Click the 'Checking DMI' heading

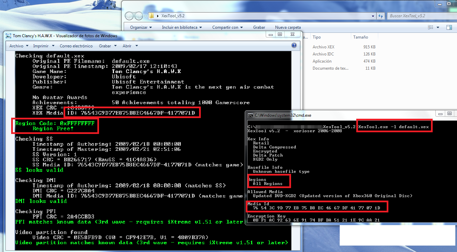pyautogui.click(x=35, y=180)
